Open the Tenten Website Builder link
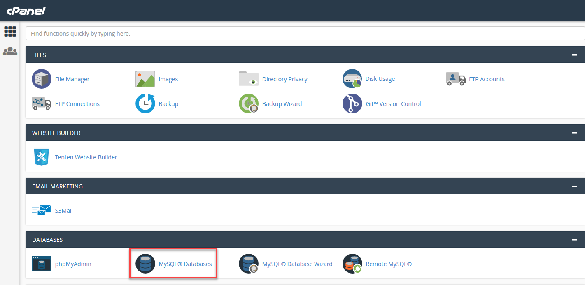The height and width of the screenshot is (285, 585). [86, 157]
